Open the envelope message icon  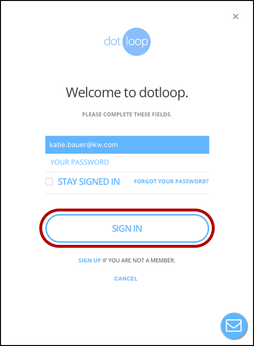(234, 326)
